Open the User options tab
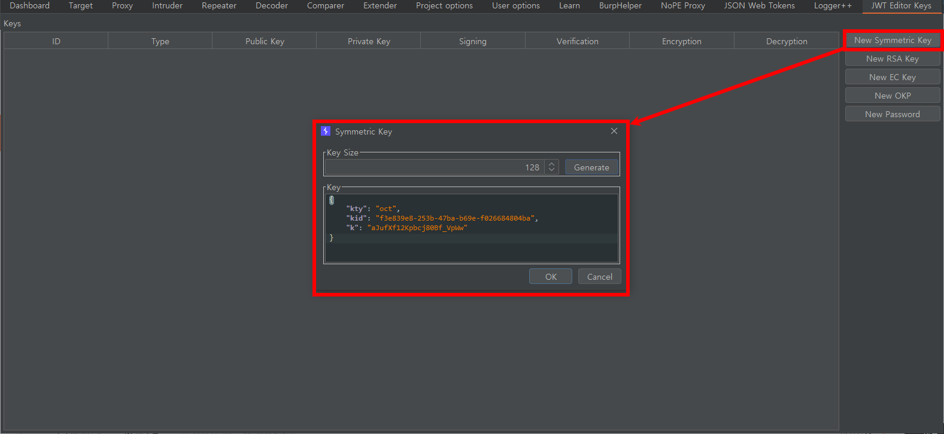The width and height of the screenshot is (944, 434). 516,5
